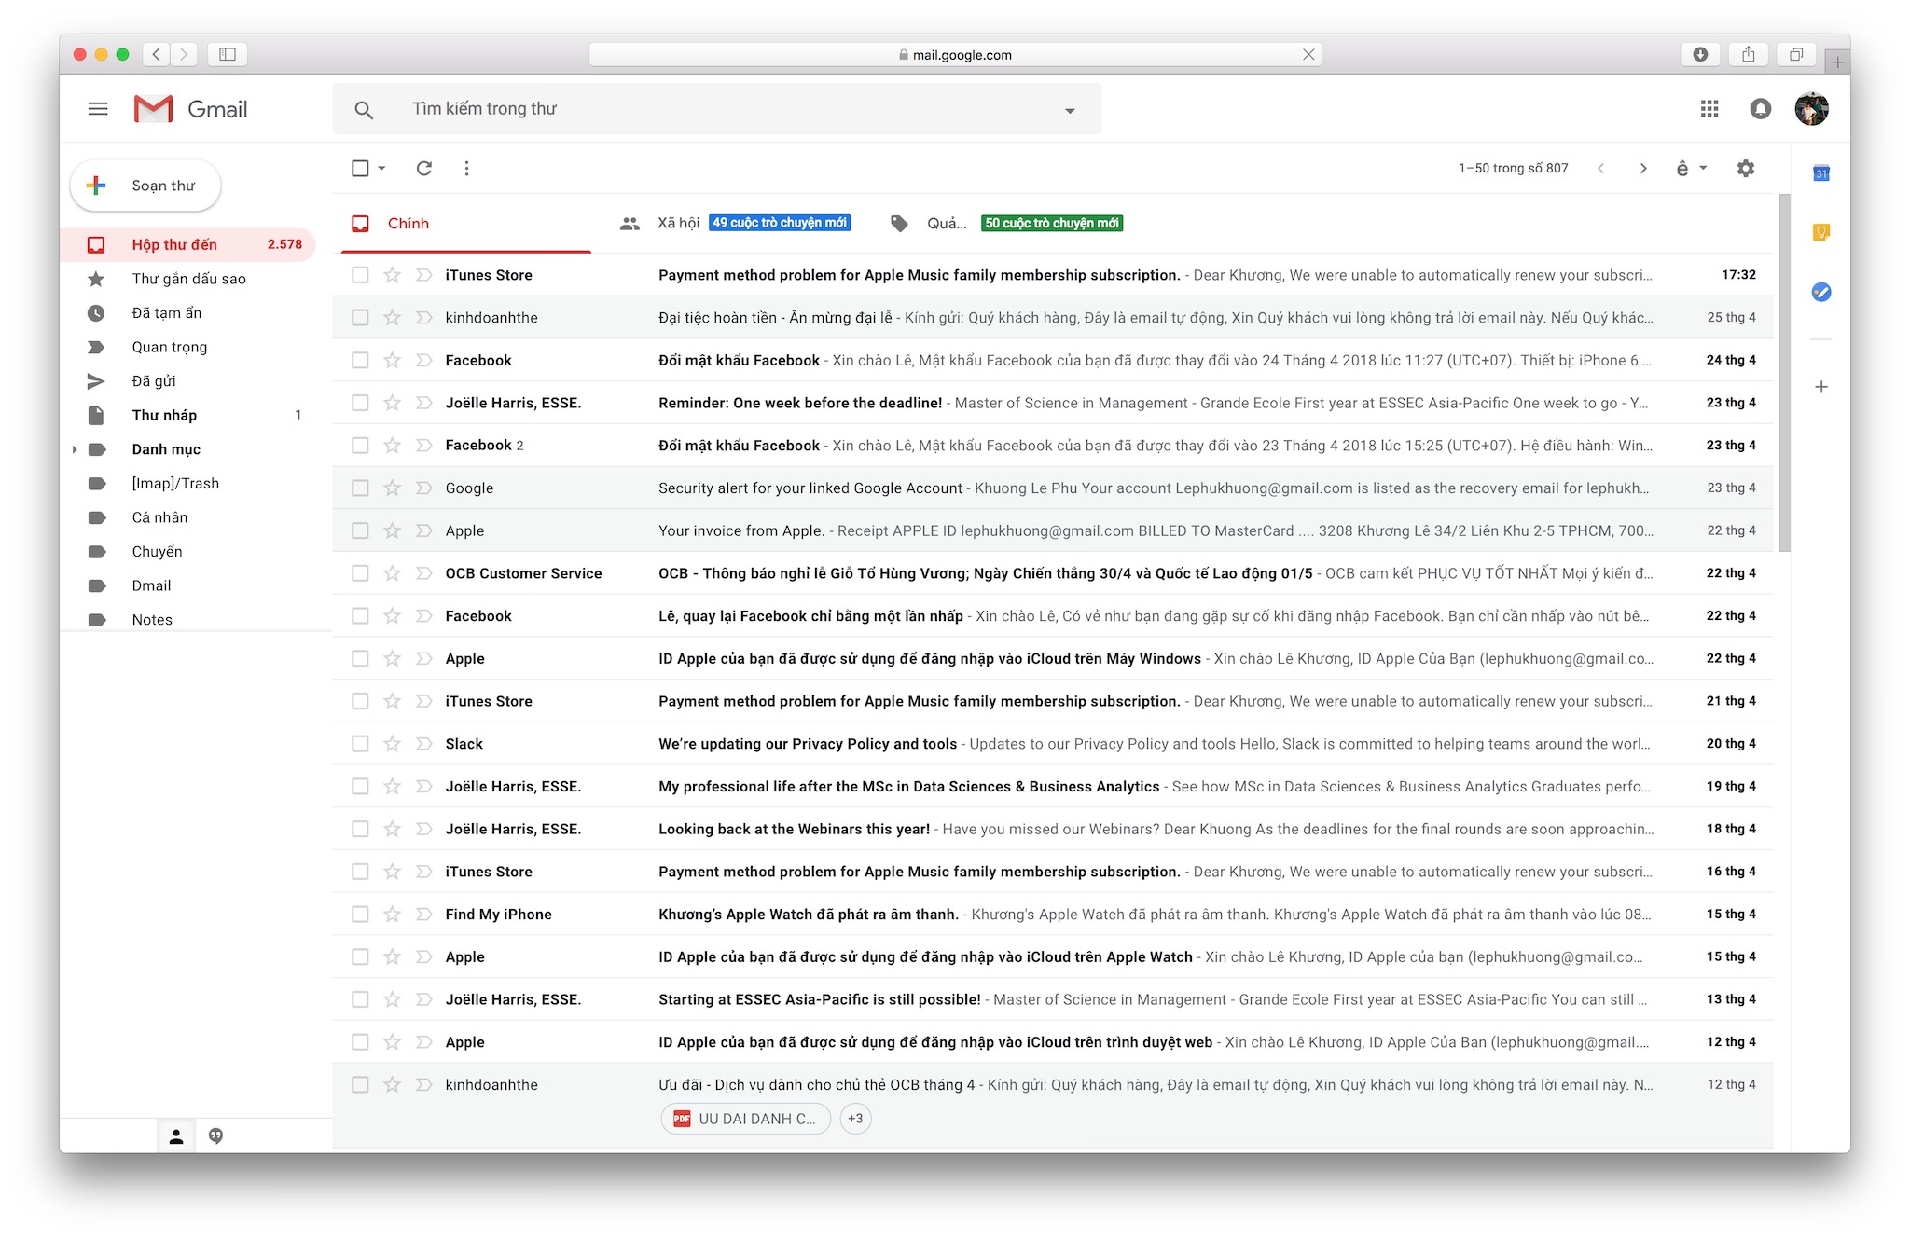This screenshot has height=1238, width=1910.
Task: Open the Quan trọng label
Action: pos(188,347)
